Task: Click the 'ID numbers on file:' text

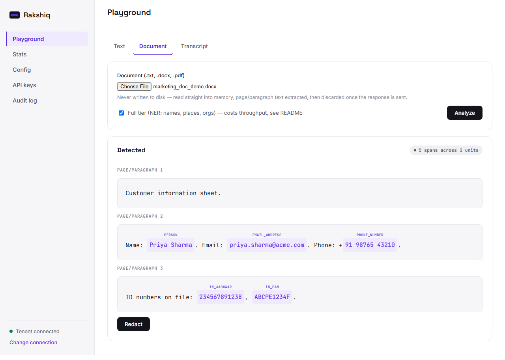Action: (159, 297)
